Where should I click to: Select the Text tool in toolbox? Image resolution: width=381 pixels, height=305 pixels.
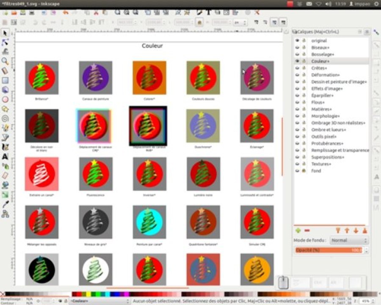pyautogui.click(x=5, y=156)
